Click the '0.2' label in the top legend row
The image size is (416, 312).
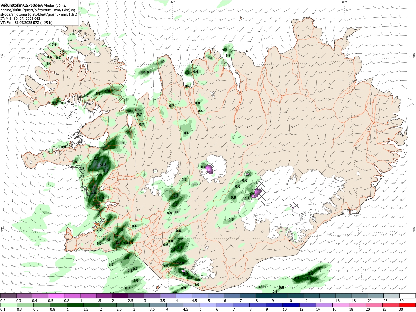pos(3,301)
